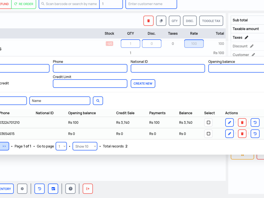Click the TOGGLE TAX button

coord(211,21)
